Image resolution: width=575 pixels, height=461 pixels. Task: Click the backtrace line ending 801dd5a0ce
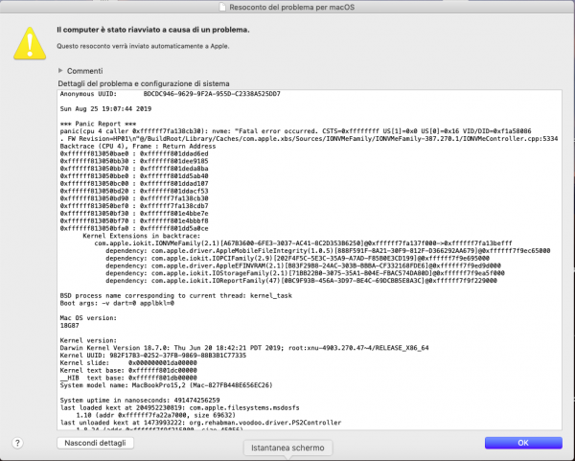click(134, 228)
